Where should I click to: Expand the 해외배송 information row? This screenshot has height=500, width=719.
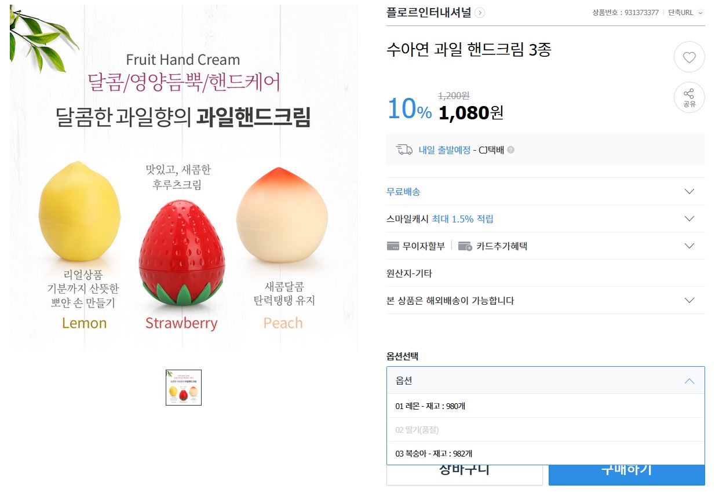point(689,301)
